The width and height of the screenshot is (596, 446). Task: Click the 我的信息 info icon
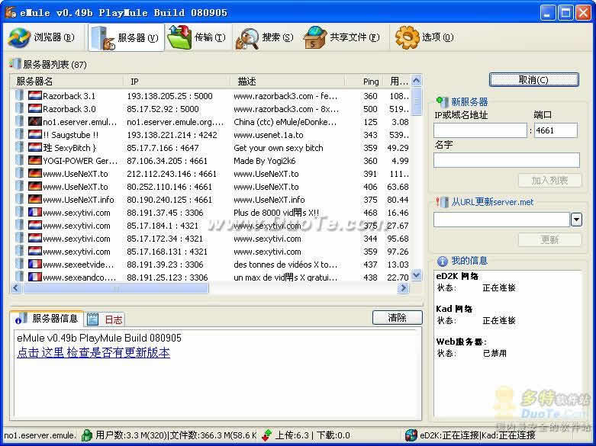442,261
